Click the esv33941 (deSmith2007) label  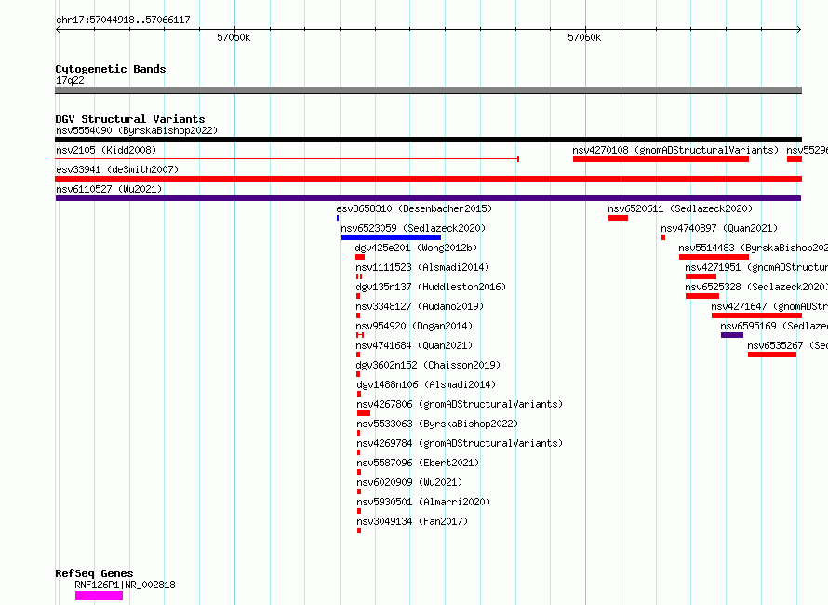pos(117,169)
